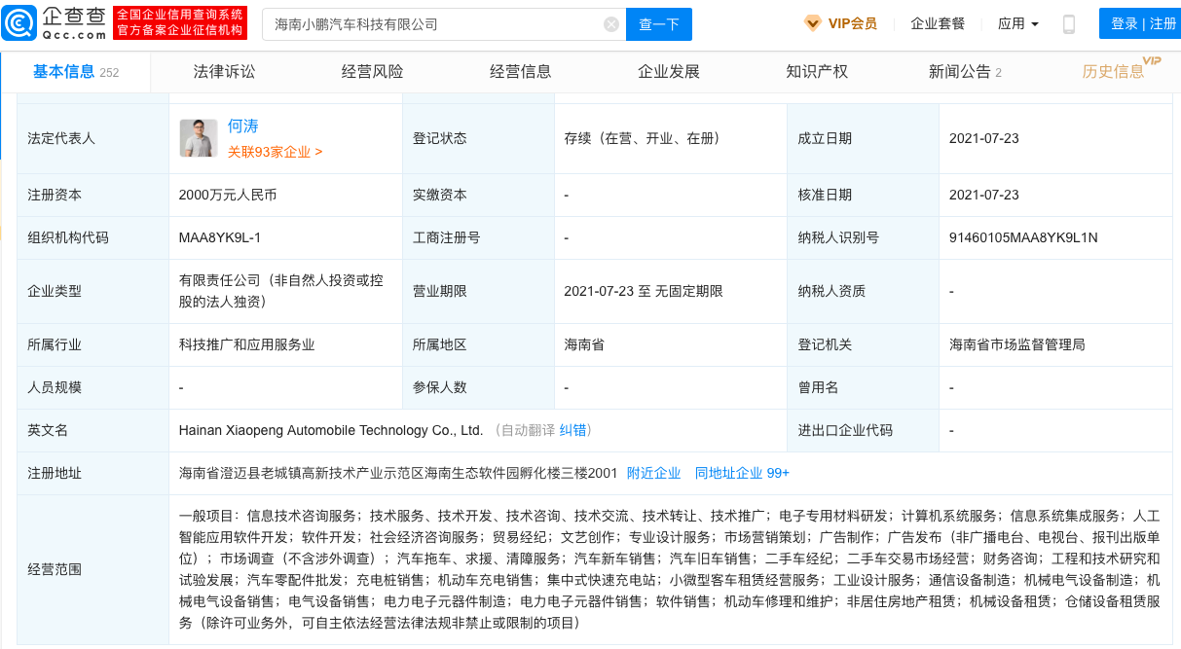
Task: Click the VIP diamond icon
Action: 813,23
